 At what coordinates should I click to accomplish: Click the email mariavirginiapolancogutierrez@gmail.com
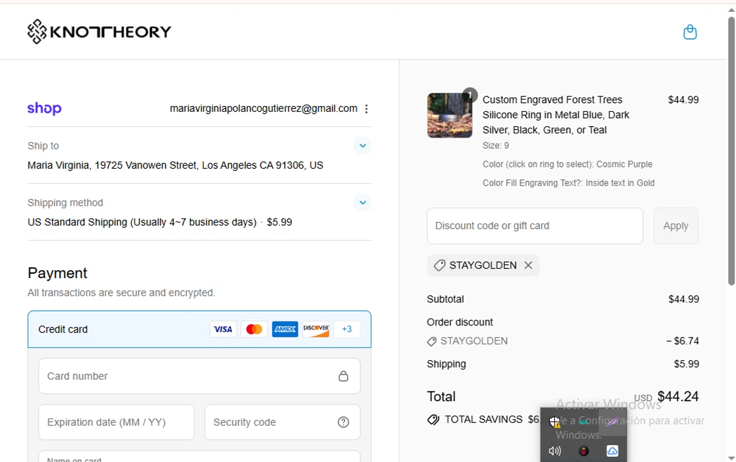click(263, 109)
